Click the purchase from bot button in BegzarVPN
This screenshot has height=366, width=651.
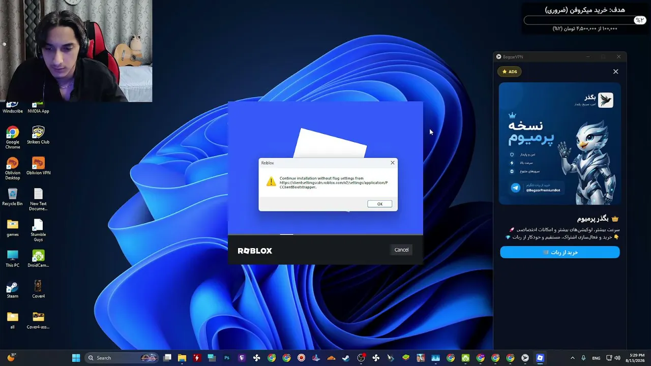[559, 252]
